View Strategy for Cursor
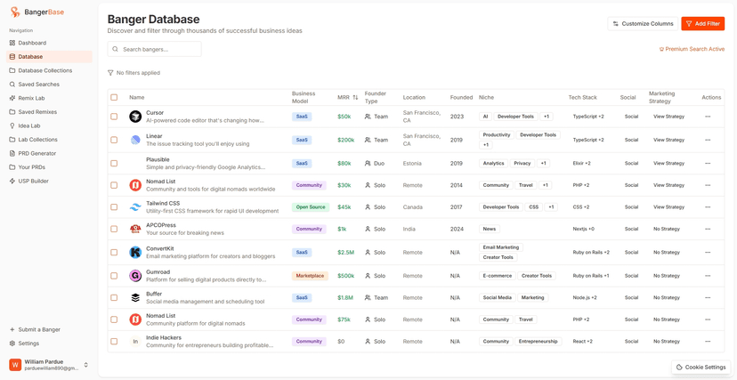The image size is (737, 380). (x=668, y=117)
